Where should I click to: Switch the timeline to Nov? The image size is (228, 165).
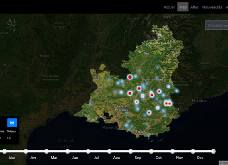point(172,151)
